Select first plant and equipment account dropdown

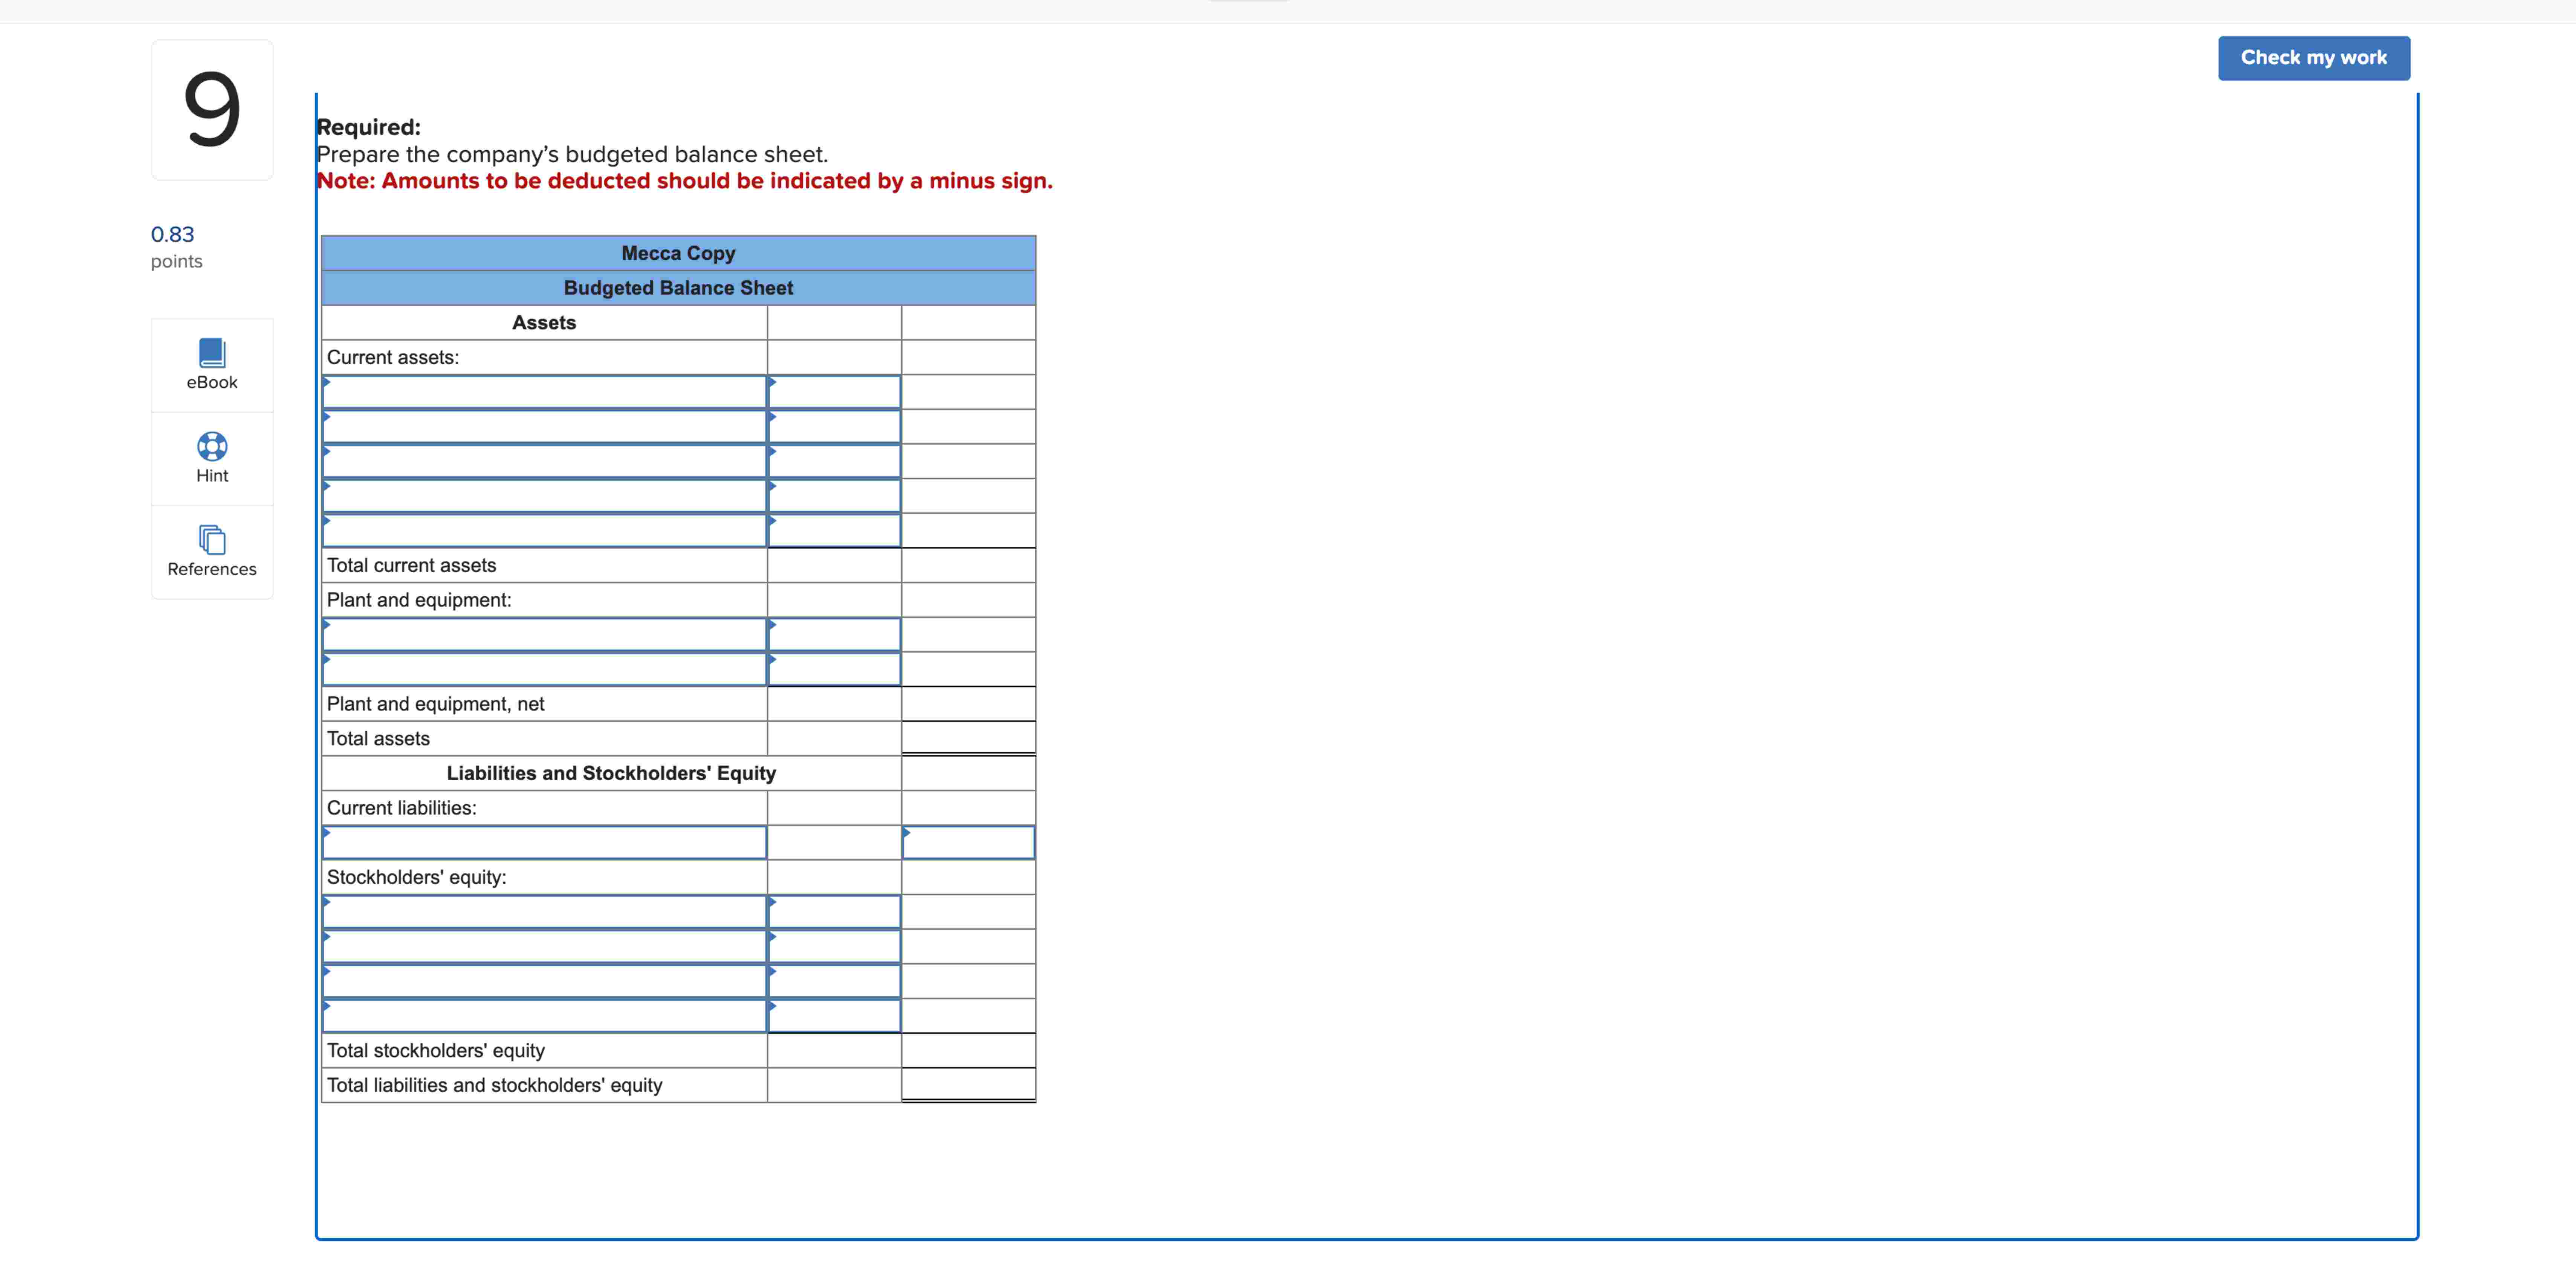pyautogui.click(x=544, y=635)
